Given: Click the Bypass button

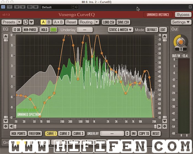Looking at the screenshot, I should (x=183, y=15).
